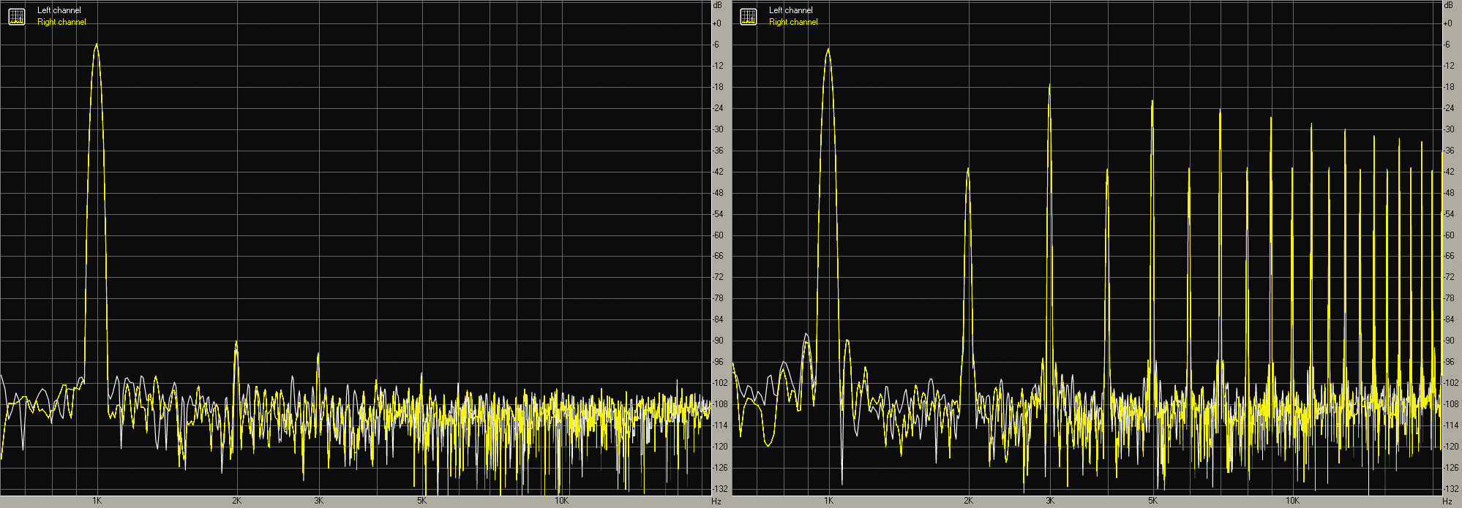Click the -90 dB label on the left graph's scale

[x=718, y=341]
